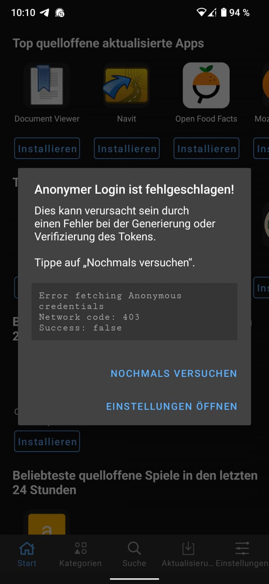Viewport: 269px width, 584px height.
Task: Open the Navit app icon
Action: 126,85
